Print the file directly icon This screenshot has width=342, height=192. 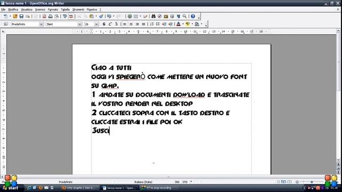point(50,17)
